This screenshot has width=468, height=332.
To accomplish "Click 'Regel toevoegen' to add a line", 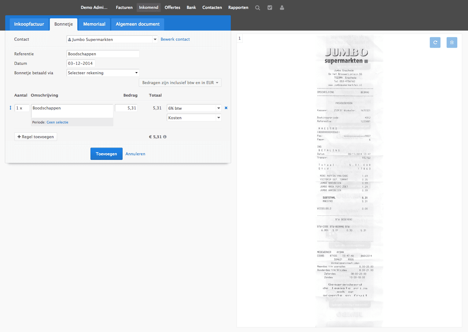I will pos(36,137).
